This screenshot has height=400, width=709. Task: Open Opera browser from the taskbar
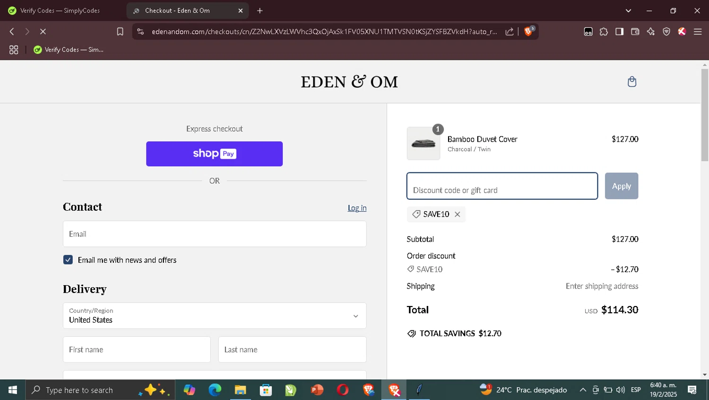(x=343, y=390)
